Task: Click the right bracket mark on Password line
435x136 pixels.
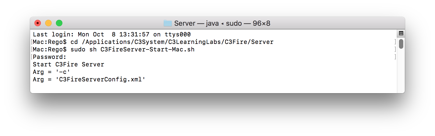Action: (x=395, y=57)
